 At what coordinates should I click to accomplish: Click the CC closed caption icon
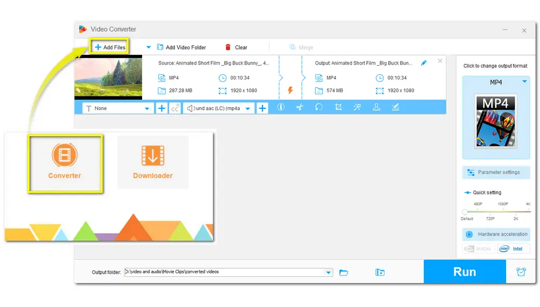(175, 108)
